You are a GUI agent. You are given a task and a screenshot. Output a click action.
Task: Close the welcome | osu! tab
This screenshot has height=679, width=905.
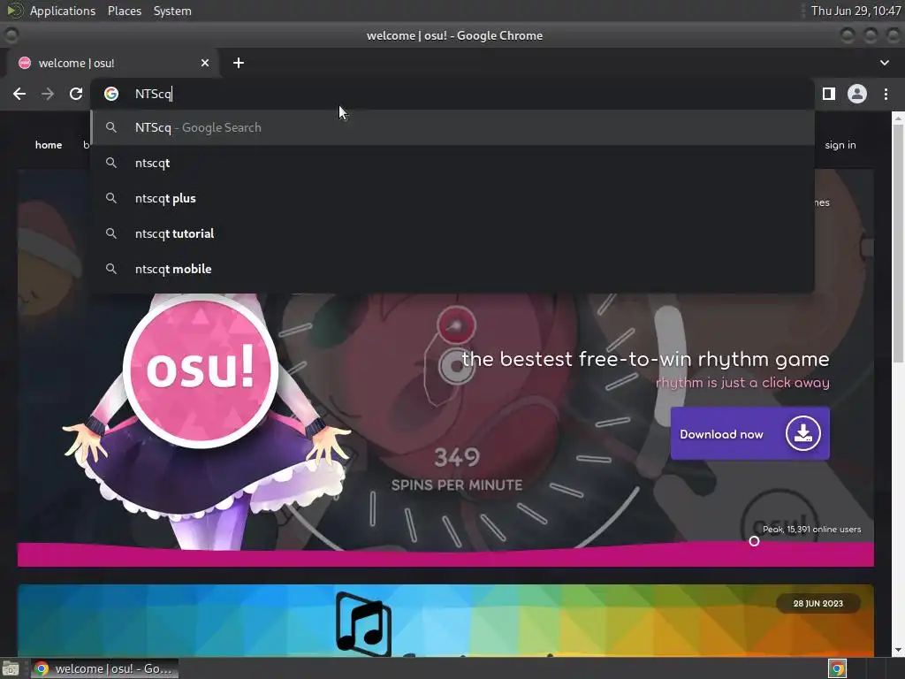pos(205,63)
